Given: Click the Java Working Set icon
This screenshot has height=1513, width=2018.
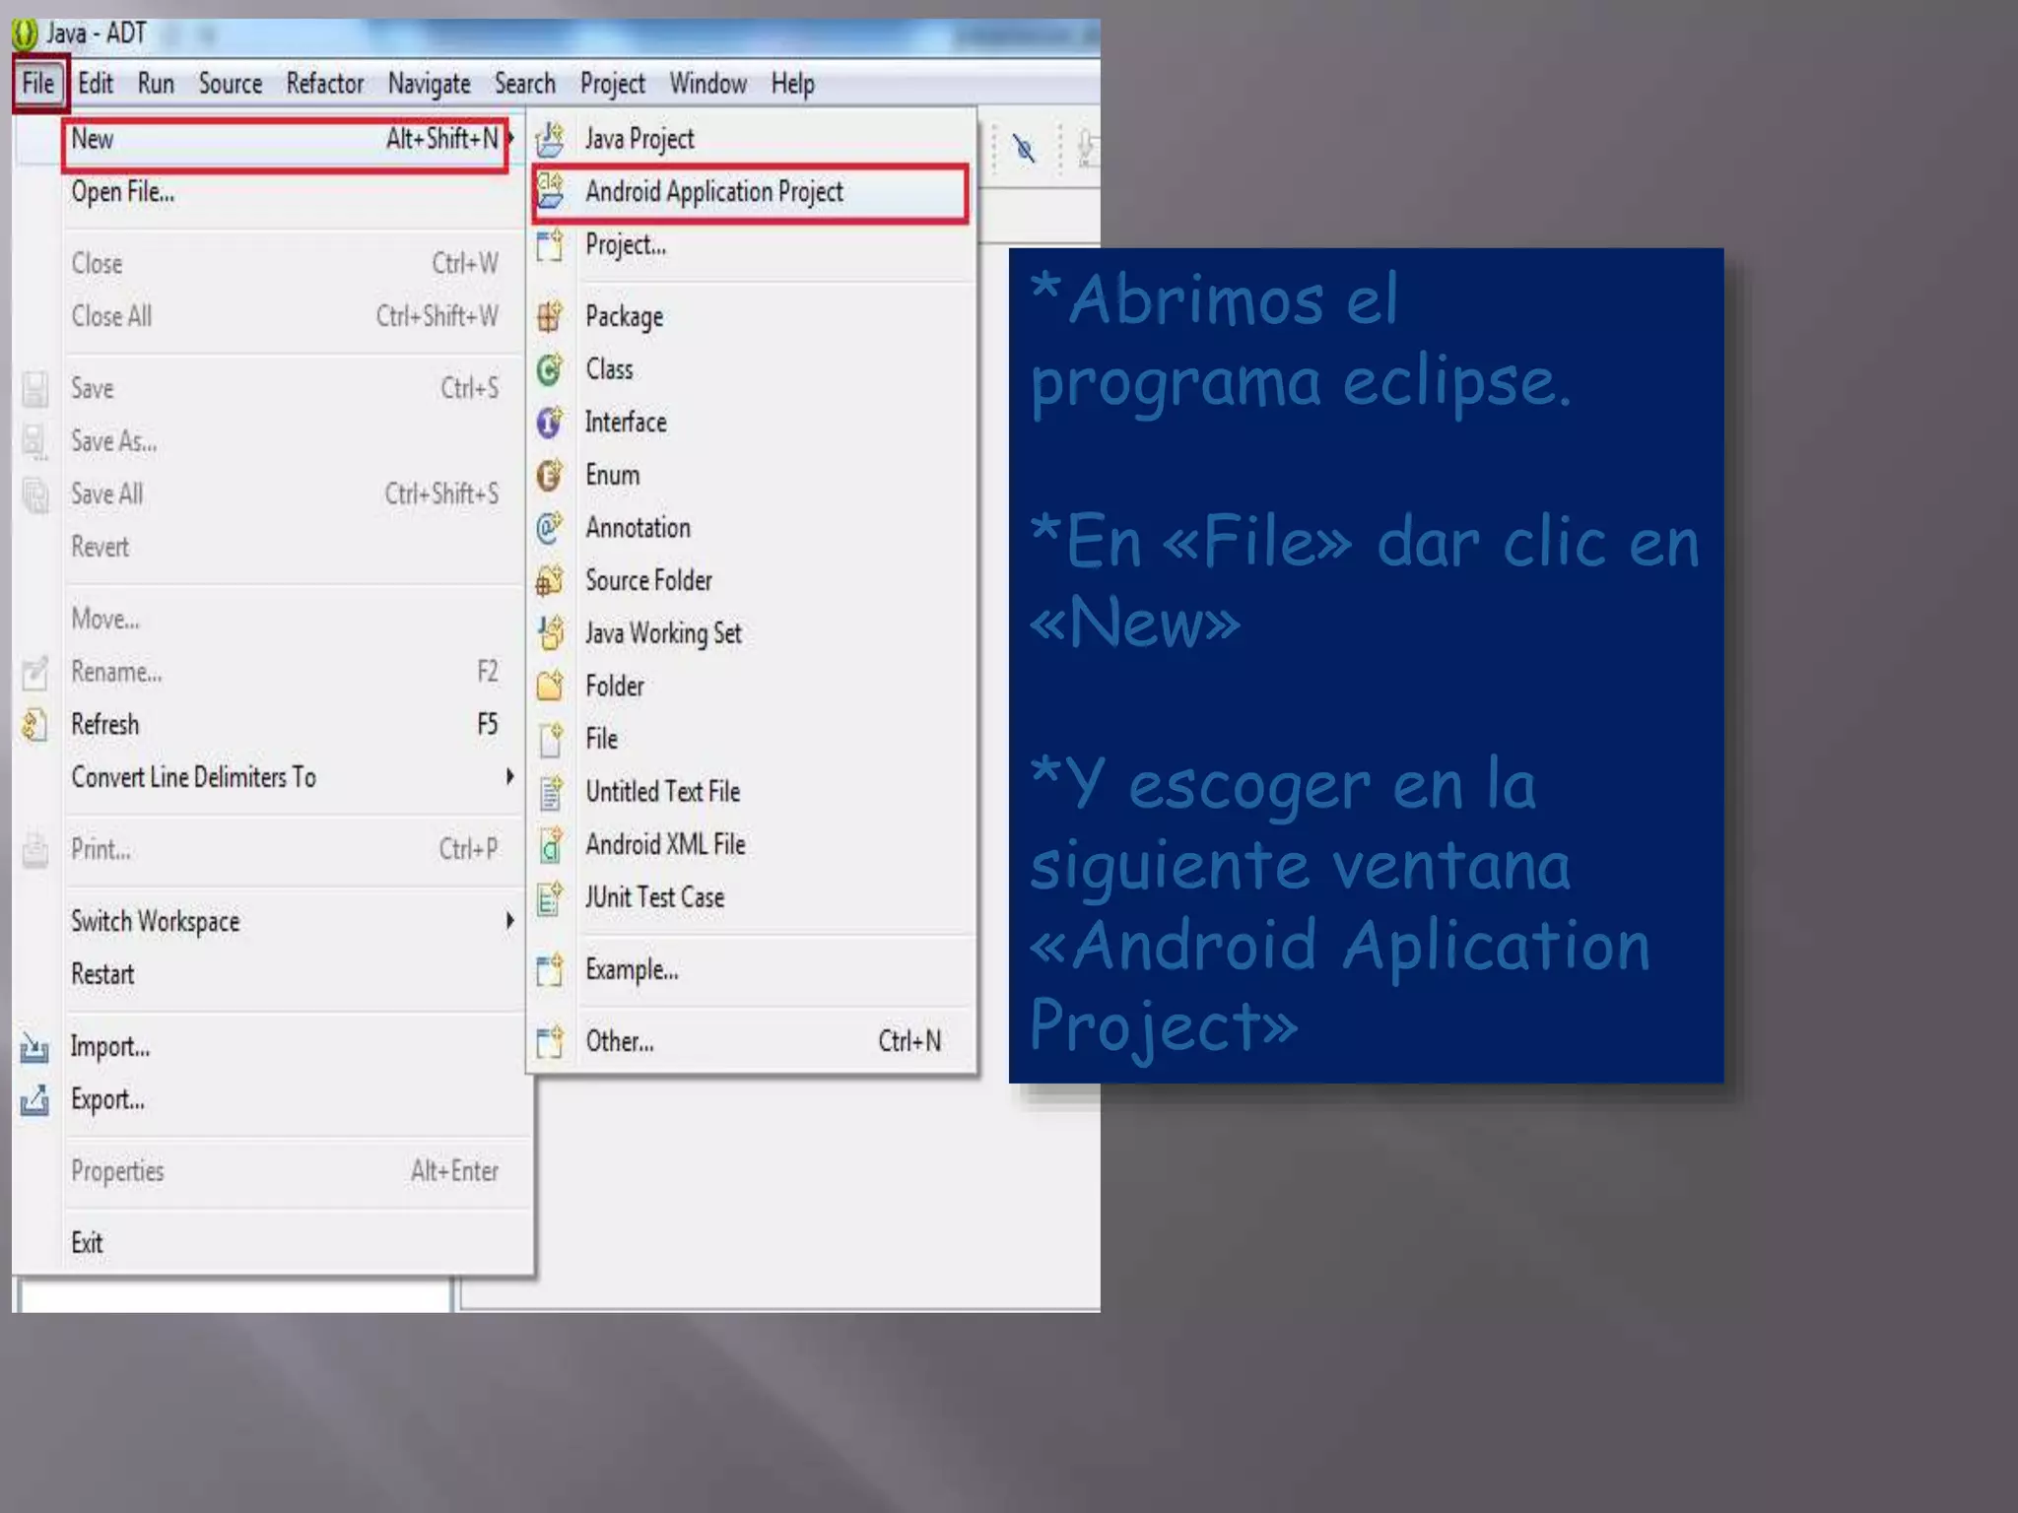Looking at the screenshot, I should [x=550, y=633].
